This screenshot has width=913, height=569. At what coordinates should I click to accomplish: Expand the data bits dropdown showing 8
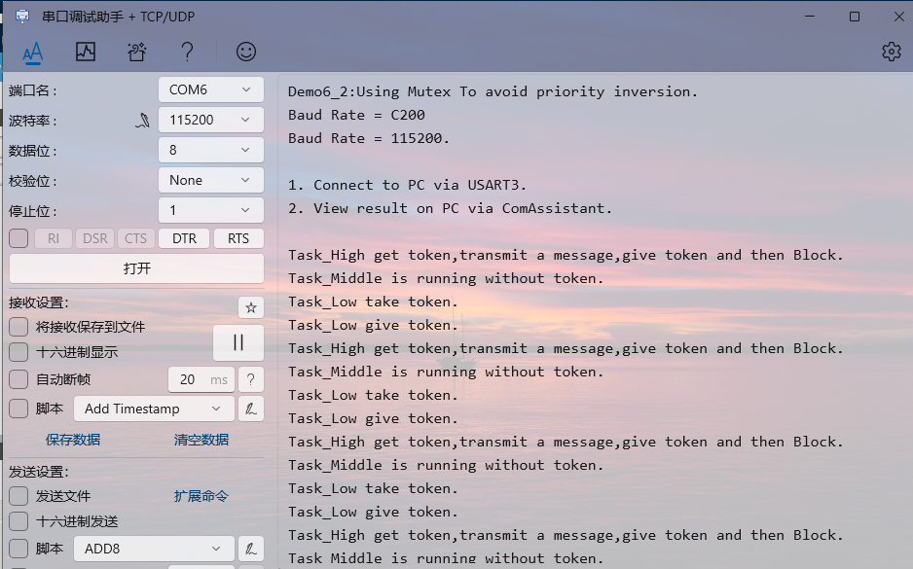211,150
